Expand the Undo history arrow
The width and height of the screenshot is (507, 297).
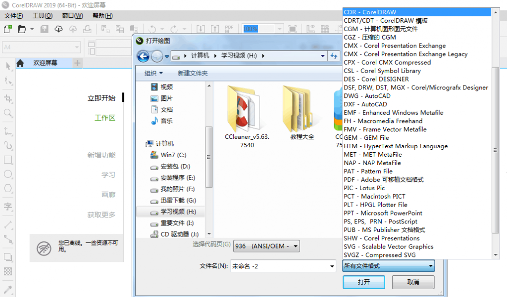coord(162,29)
